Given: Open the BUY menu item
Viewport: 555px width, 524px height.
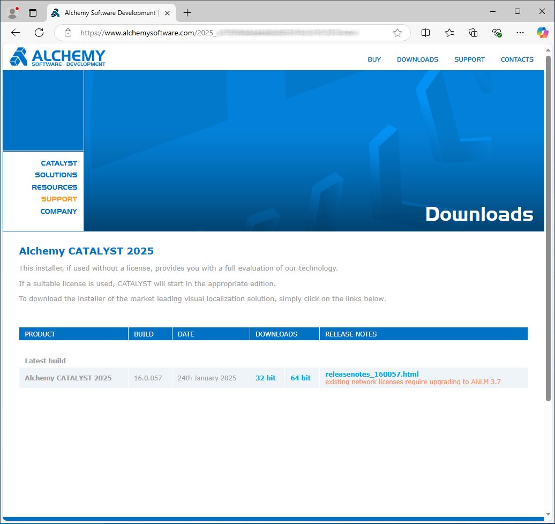Looking at the screenshot, I should 374,59.
